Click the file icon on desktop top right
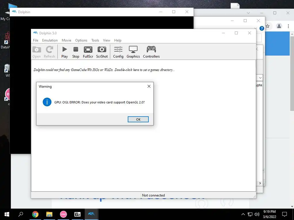Image resolution: width=294 pixels, height=220 pixels. pos(235,6)
